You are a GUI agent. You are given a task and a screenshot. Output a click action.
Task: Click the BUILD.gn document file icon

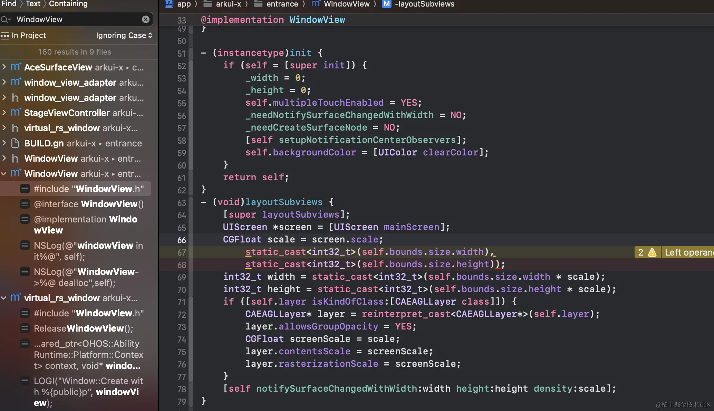(x=15, y=143)
